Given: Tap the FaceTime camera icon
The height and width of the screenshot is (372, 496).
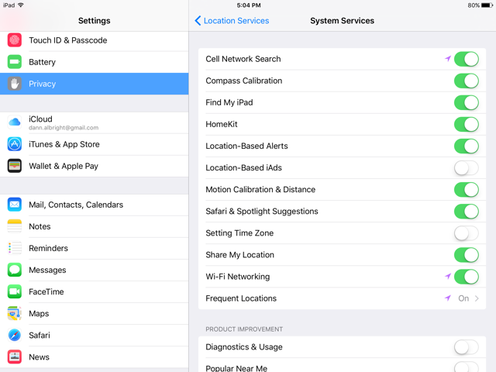Looking at the screenshot, I should [x=15, y=291].
